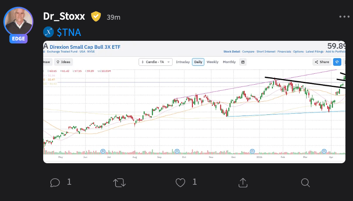Screen dimensions: 353x201
Task: Click the repost arrows icon
Action: pyautogui.click(x=119, y=182)
